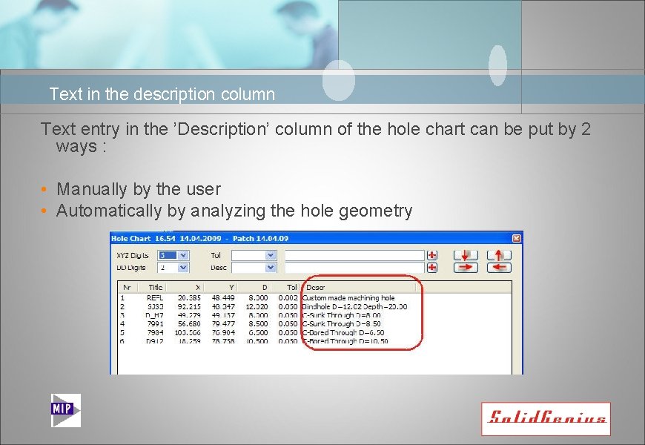Sort by the Nr column header
645x445 pixels.
127,287
